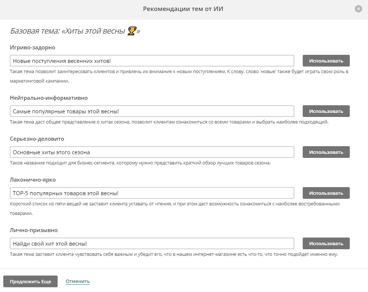Focus the 'Нейтрально-информативно' subject input field
This screenshot has width=368, height=292.
click(x=152, y=111)
